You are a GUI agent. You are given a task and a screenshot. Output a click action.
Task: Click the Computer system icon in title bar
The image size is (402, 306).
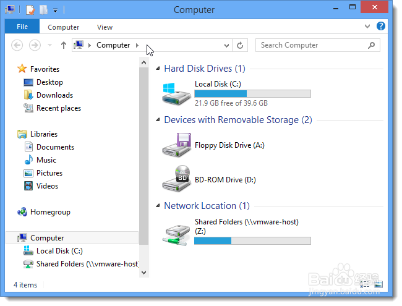(10, 9)
